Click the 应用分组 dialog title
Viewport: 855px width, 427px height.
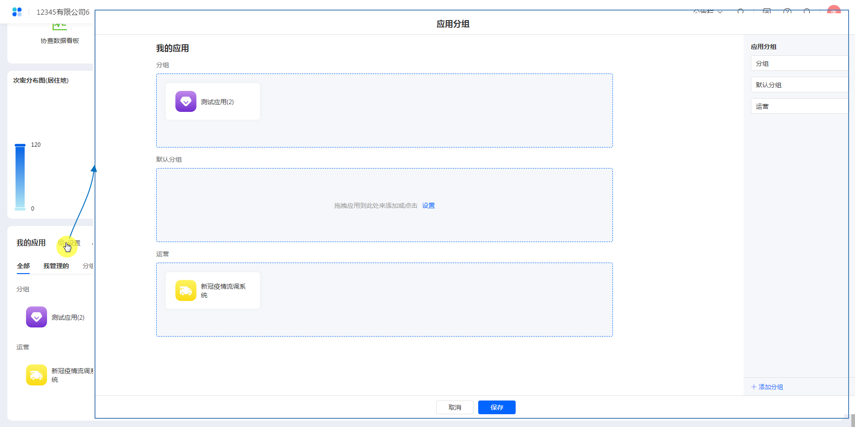coord(453,24)
